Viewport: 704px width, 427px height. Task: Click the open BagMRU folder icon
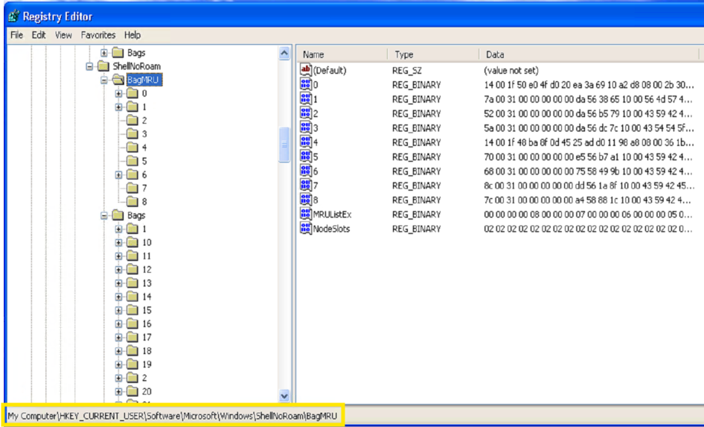pos(118,80)
